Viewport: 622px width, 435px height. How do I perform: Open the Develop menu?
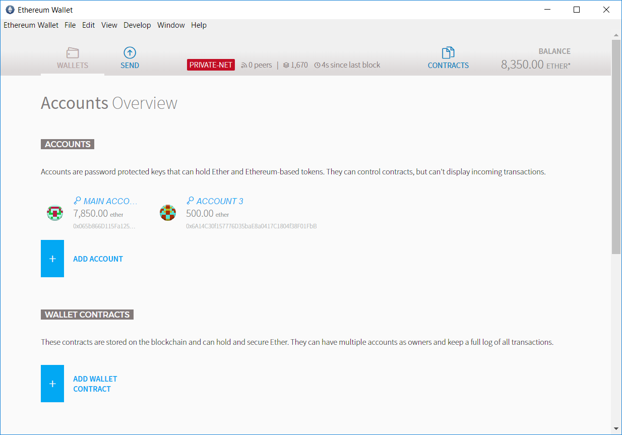click(x=137, y=25)
